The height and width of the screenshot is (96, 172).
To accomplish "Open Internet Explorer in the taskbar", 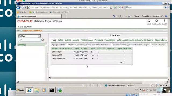I will 29,90.
